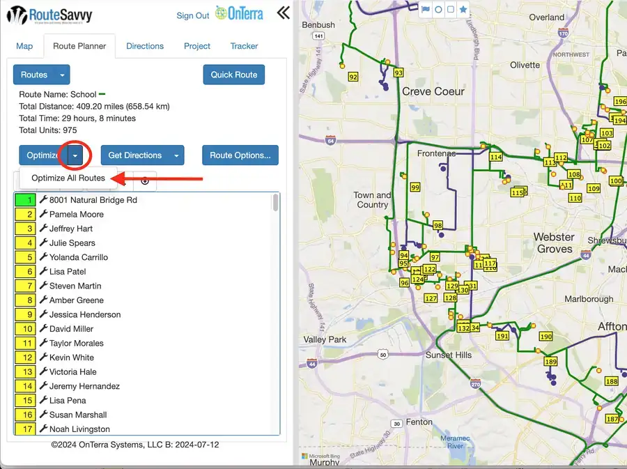Click the Microsoft Bing logo on map
The image size is (627, 469).
coord(320,456)
